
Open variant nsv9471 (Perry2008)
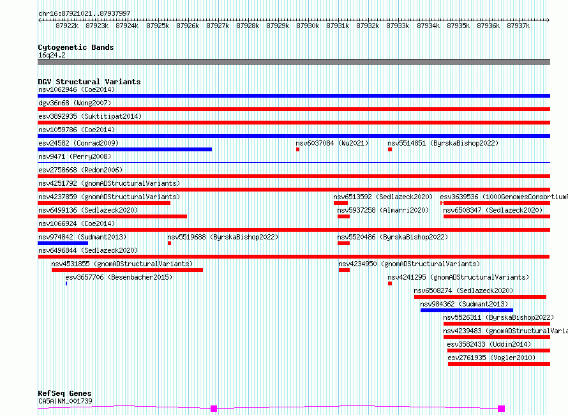click(x=75, y=156)
